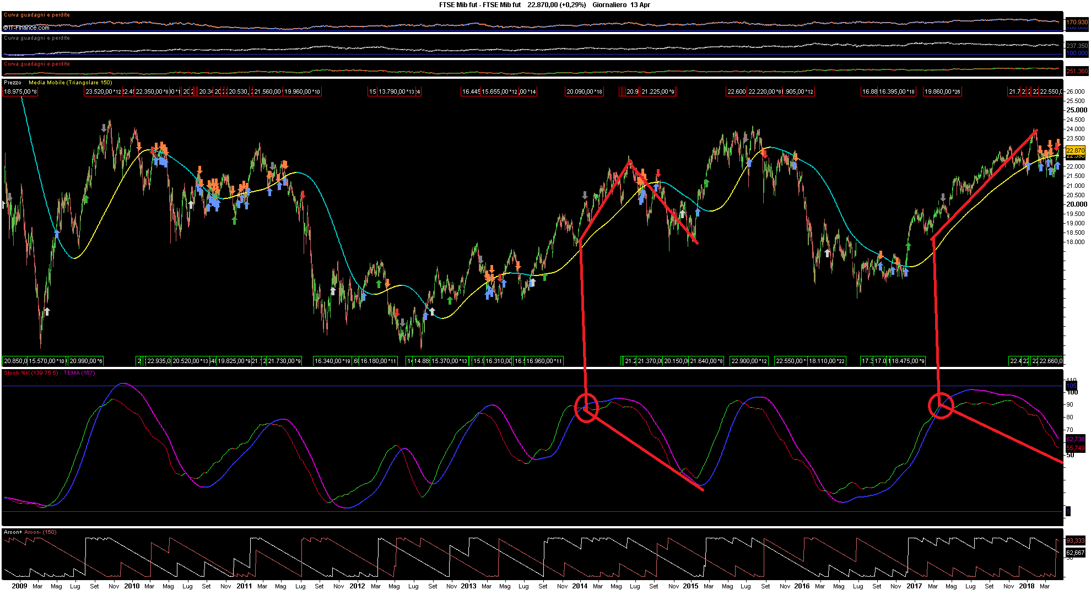This screenshot has height=595, width=1091.
Task: Click the 2016 year label on time axis
Action: pos(802,586)
